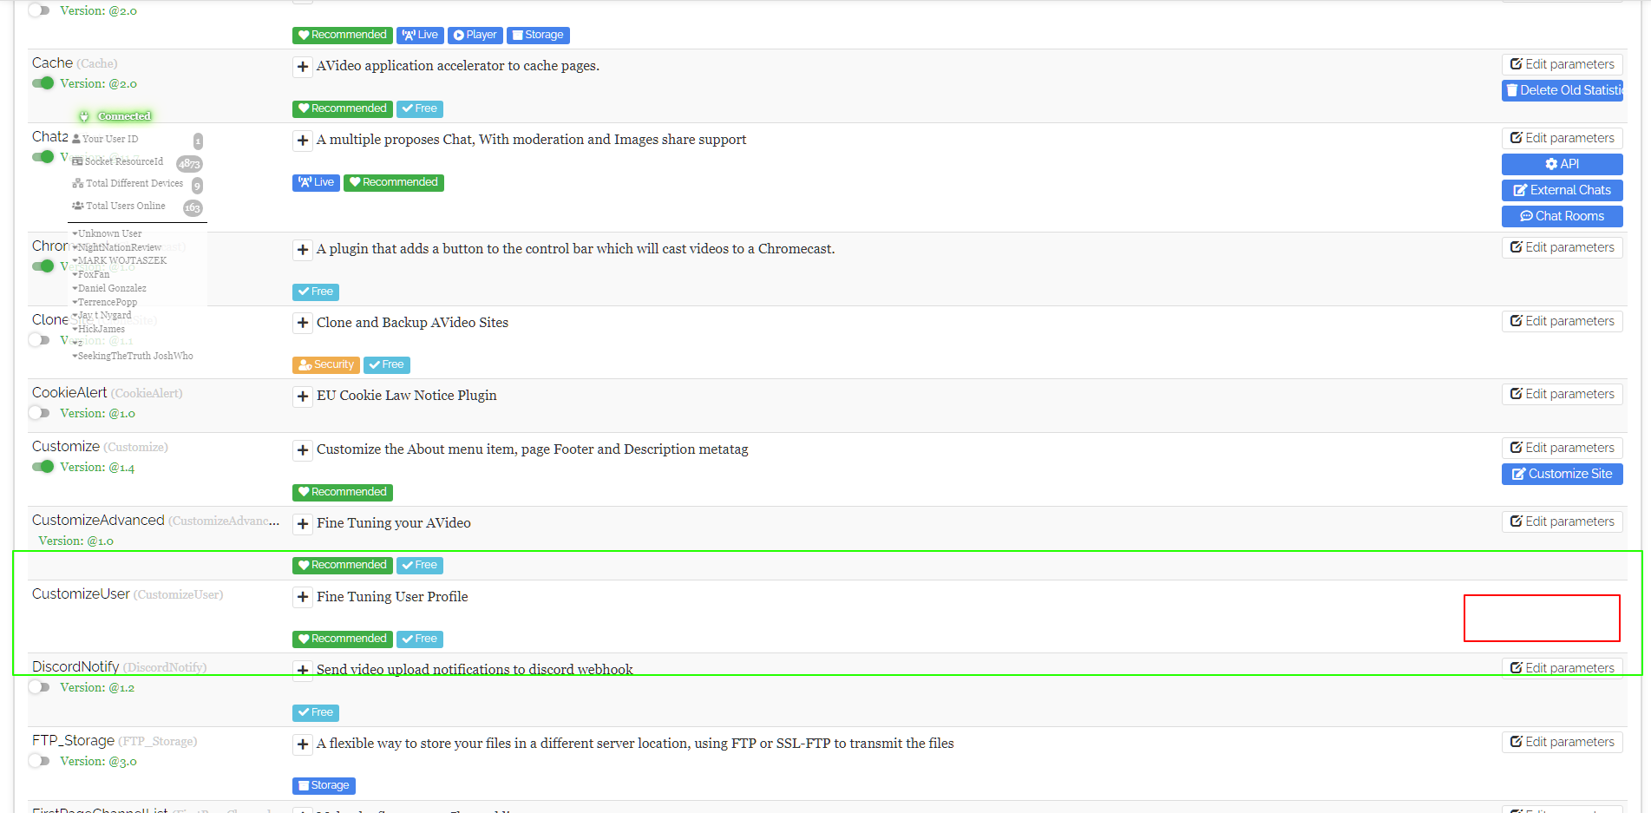Image resolution: width=1651 pixels, height=813 pixels.
Task: Disable the Cache plugin toggle
Action: click(x=43, y=83)
